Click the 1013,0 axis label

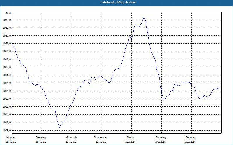point(6,99)
